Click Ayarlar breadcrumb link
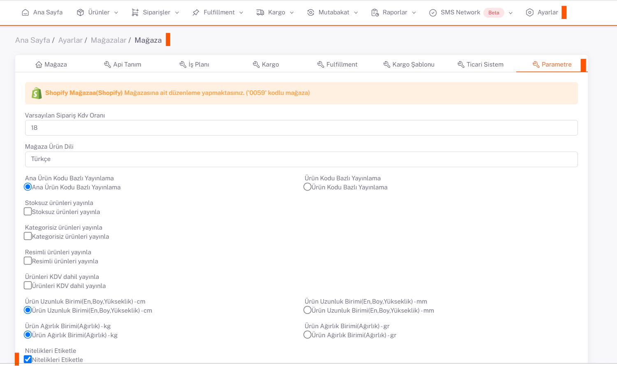 tap(70, 40)
